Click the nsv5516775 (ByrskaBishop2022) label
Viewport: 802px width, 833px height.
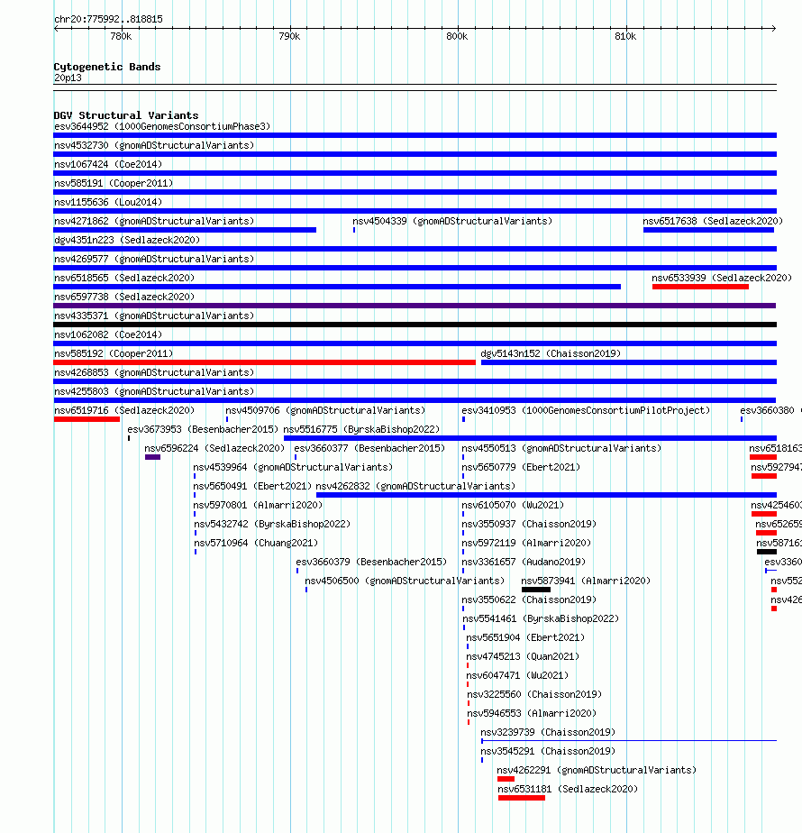361,429
